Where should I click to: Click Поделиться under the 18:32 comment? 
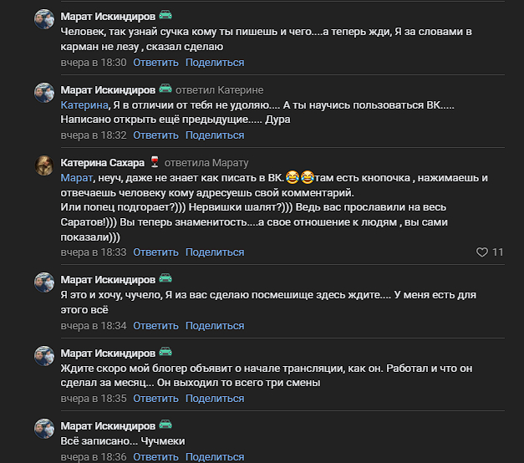coord(215,135)
